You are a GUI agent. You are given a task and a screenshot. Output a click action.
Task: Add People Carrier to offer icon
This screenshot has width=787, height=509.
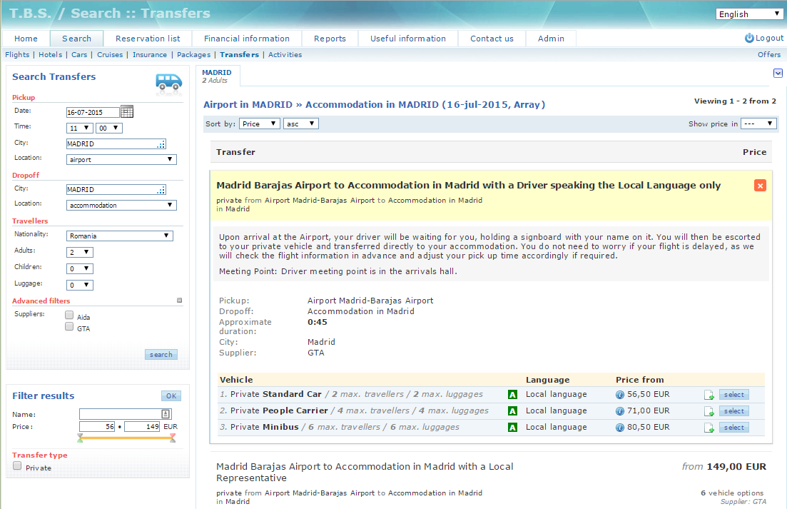tap(709, 411)
